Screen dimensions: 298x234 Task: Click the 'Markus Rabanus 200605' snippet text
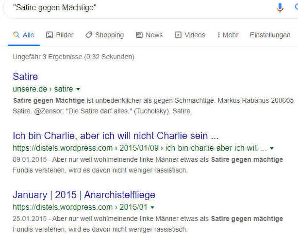[256, 100]
